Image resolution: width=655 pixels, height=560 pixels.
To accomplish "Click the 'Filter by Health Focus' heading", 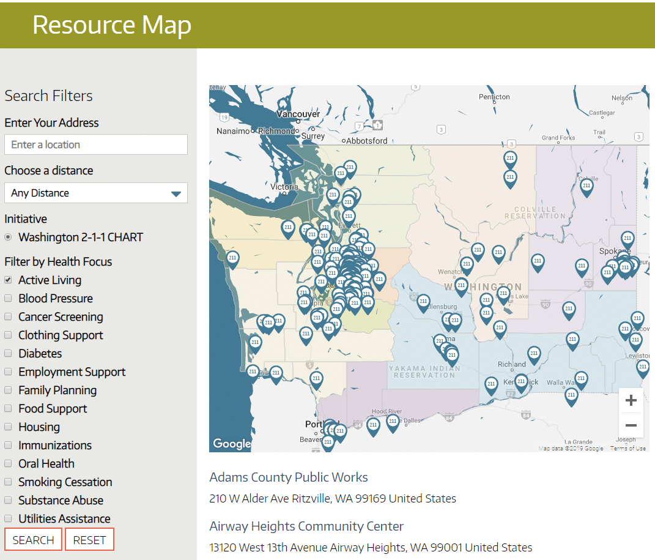I will (58, 261).
